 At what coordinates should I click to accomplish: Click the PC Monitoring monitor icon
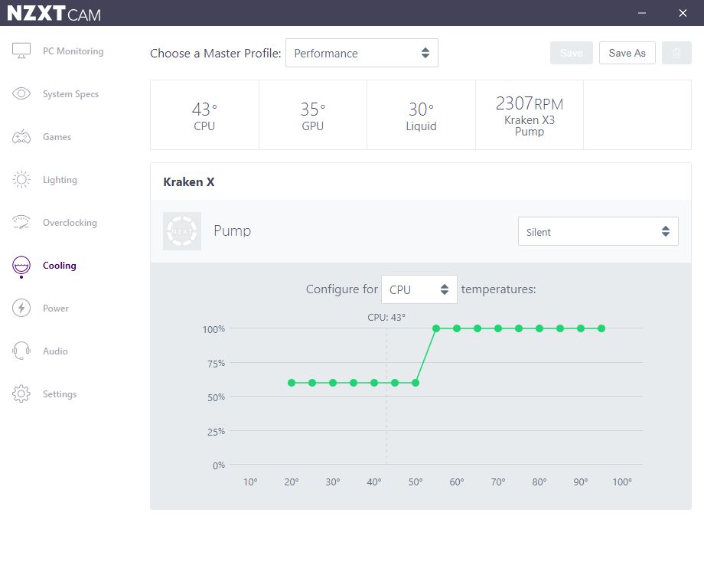pos(21,51)
